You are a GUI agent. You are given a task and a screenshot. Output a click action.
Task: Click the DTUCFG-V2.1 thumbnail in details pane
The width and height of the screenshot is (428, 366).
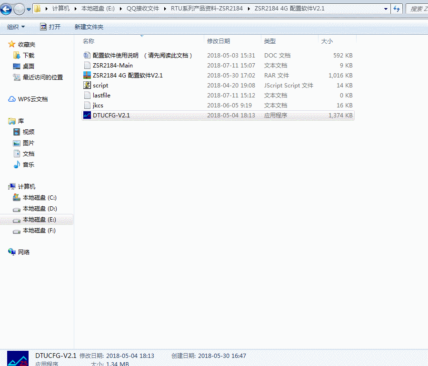tap(18, 358)
